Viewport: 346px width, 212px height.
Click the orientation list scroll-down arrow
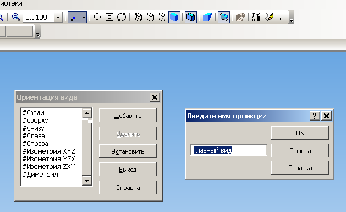87,181
